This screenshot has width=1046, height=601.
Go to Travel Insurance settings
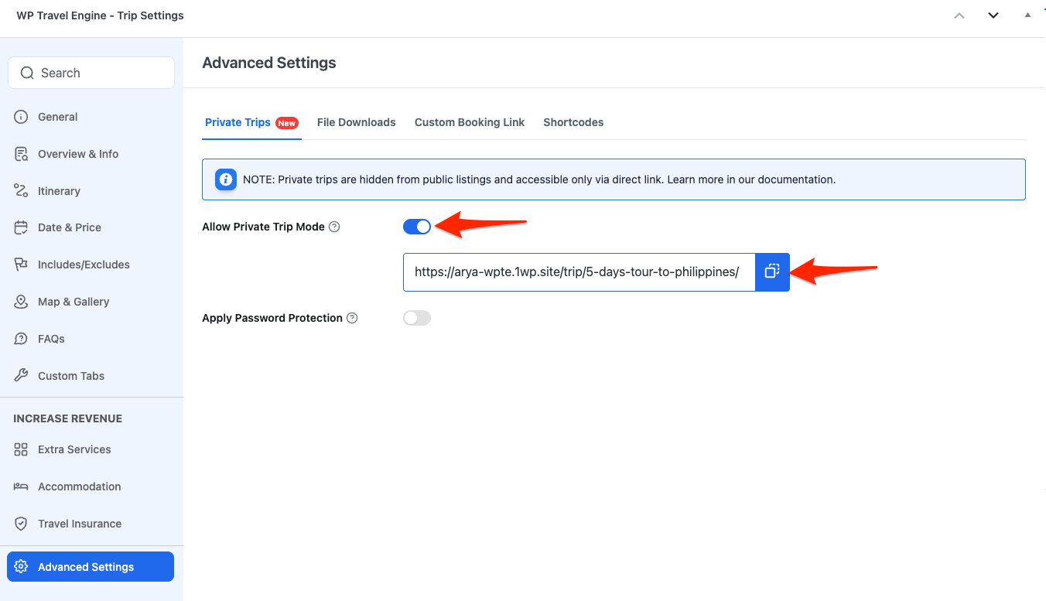(x=79, y=524)
